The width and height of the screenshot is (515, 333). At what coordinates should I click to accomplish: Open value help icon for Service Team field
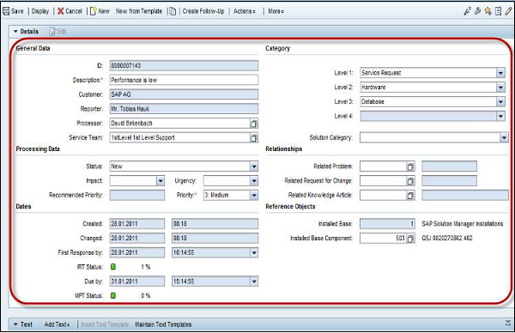coord(253,138)
